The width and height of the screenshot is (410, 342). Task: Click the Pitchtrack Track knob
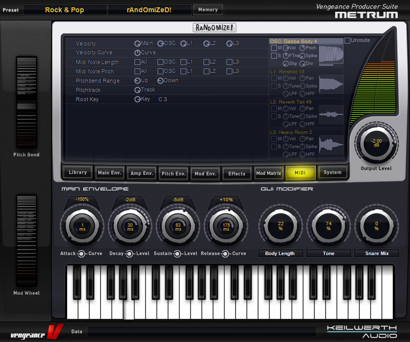tap(137, 90)
